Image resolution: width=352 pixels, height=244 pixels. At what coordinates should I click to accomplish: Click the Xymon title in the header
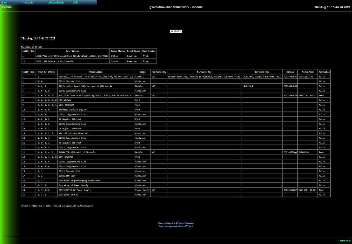[x=7, y=7]
